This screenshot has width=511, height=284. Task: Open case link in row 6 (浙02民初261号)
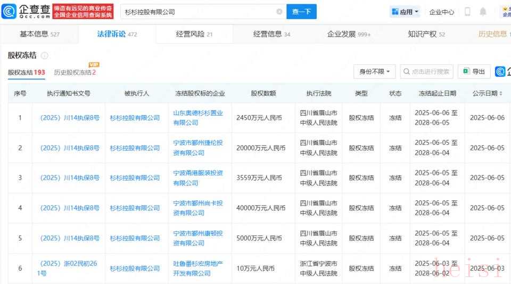[69, 268]
